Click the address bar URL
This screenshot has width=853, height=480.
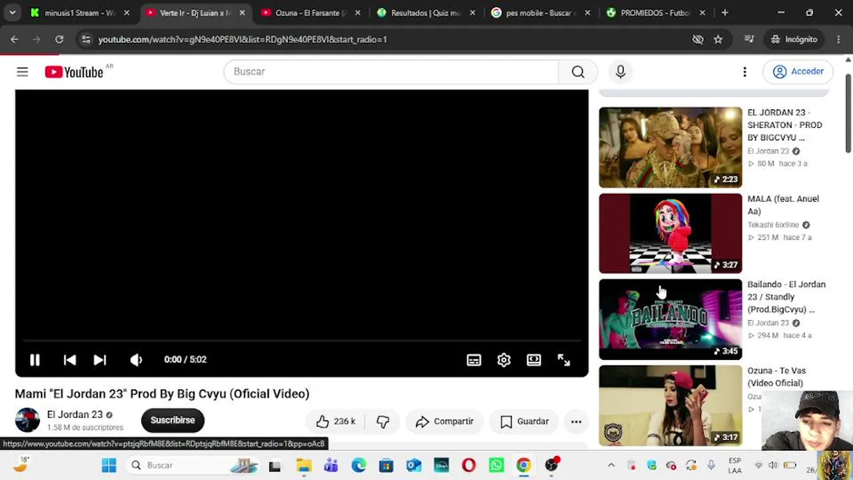(x=243, y=39)
